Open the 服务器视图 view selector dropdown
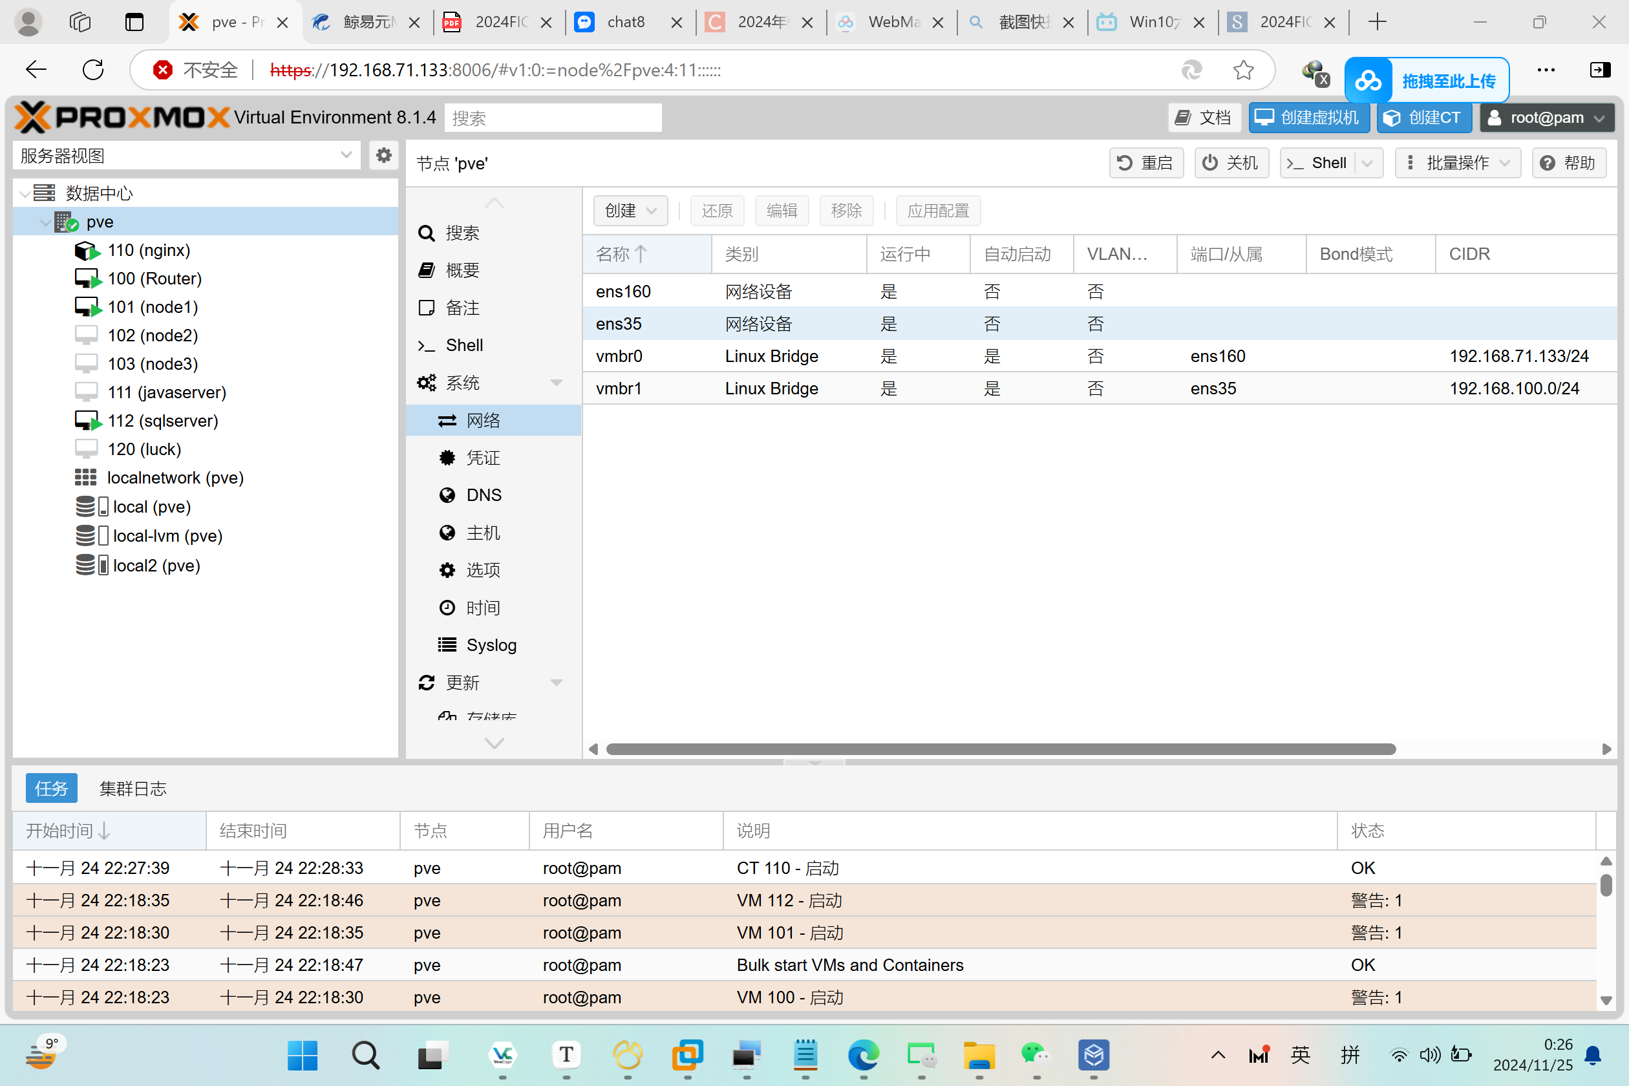Image resolution: width=1629 pixels, height=1086 pixels. (346, 155)
